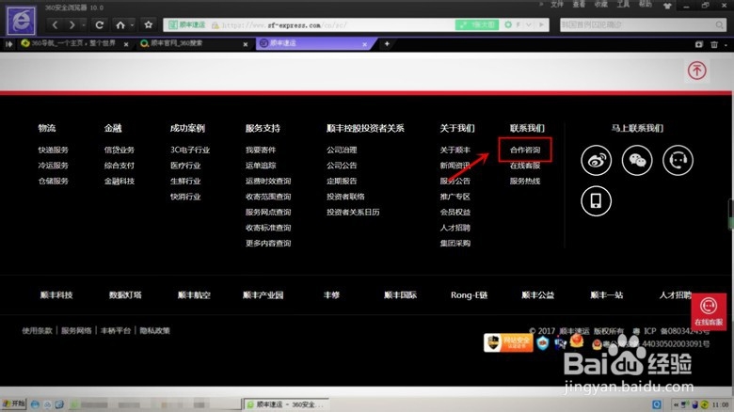The image size is (734, 412).
Task: Click the go arrow at address bar end
Action: [542, 24]
